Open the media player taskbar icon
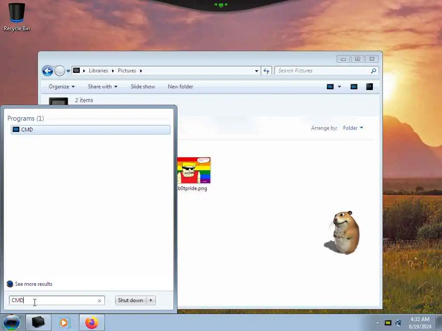 [x=64, y=322]
